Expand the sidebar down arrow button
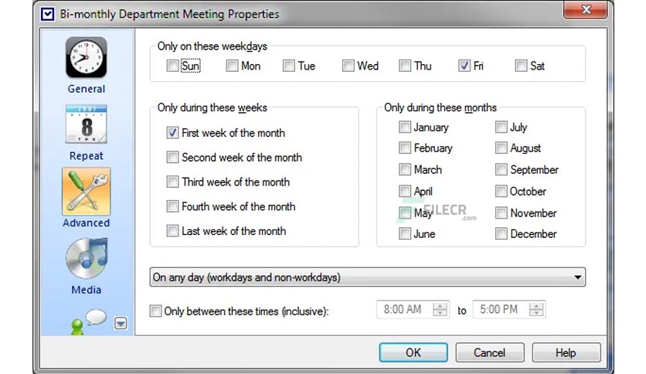This screenshot has height=374, width=646. [x=121, y=323]
